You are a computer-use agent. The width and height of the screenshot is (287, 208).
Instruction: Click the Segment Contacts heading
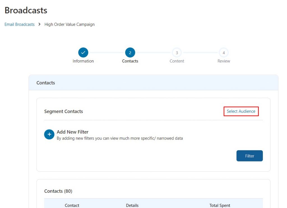(64, 111)
